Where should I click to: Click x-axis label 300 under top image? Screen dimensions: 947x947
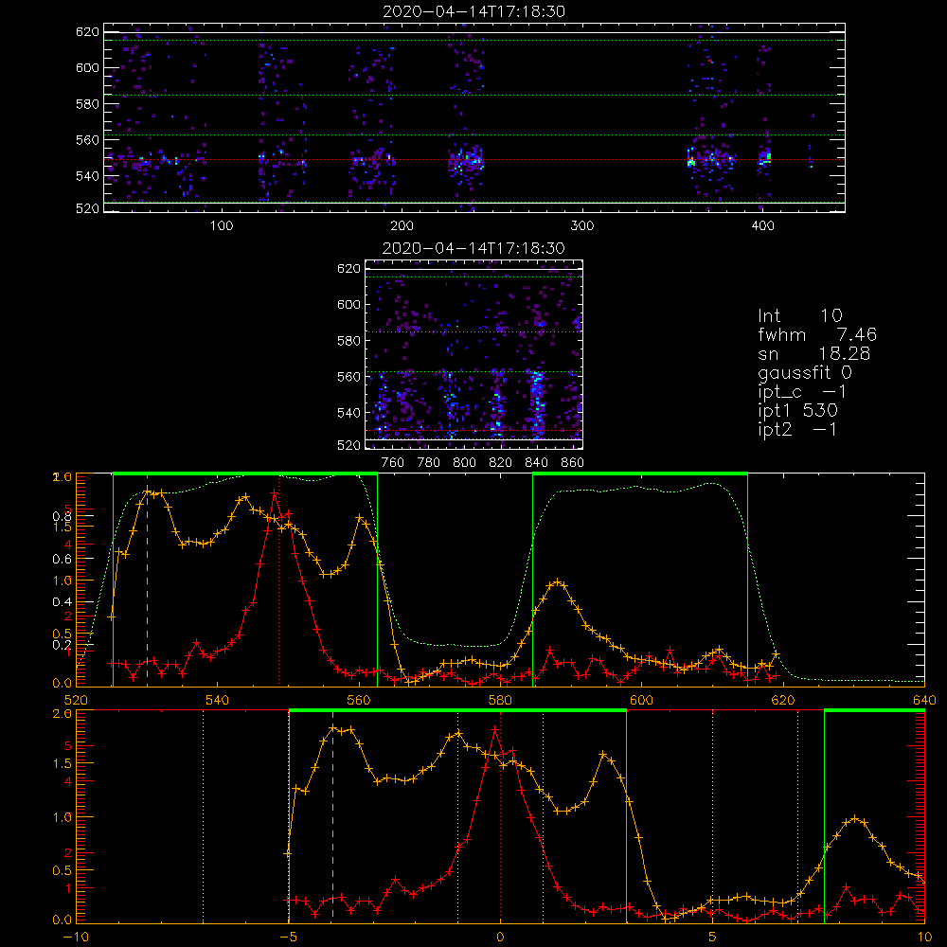pos(582,226)
